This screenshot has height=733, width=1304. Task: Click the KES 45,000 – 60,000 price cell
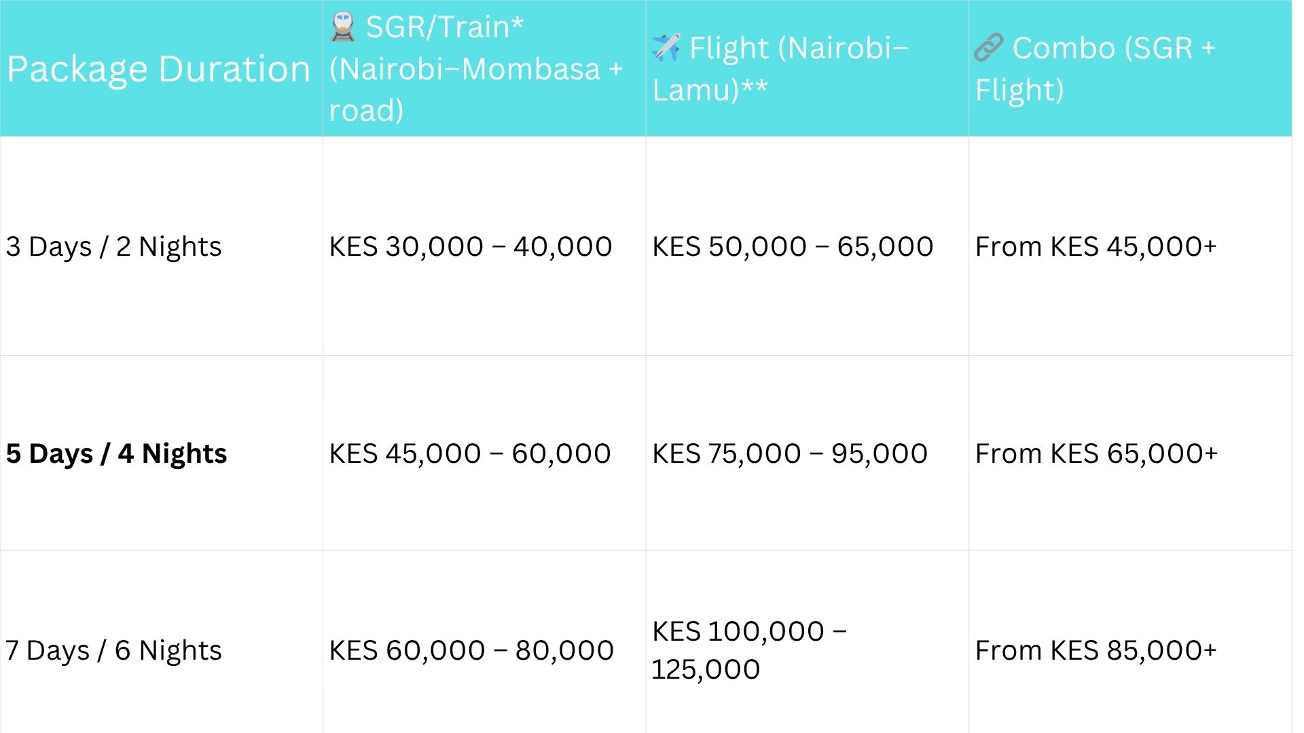(470, 453)
